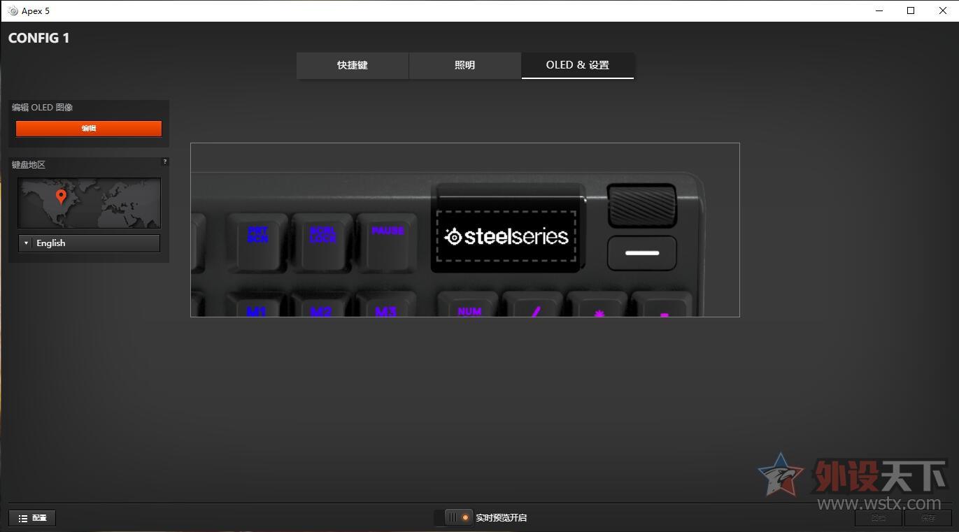959x532 pixels.
Task: Select the PRT SCN key on keyboard preview
Action: pos(257,242)
